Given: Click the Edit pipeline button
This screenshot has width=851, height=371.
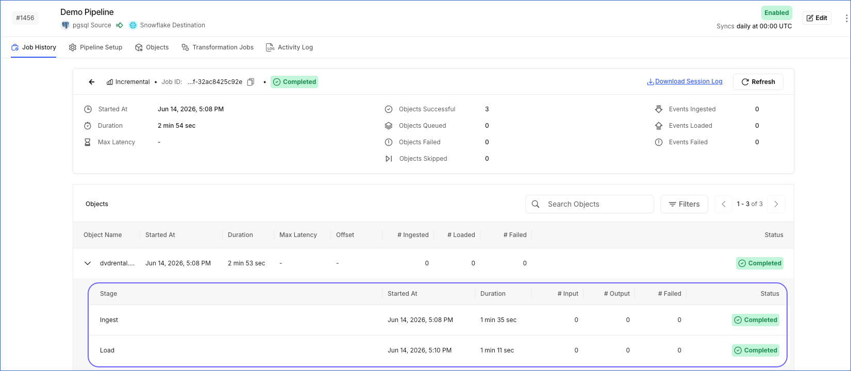Looking at the screenshot, I should click(x=817, y=18).
